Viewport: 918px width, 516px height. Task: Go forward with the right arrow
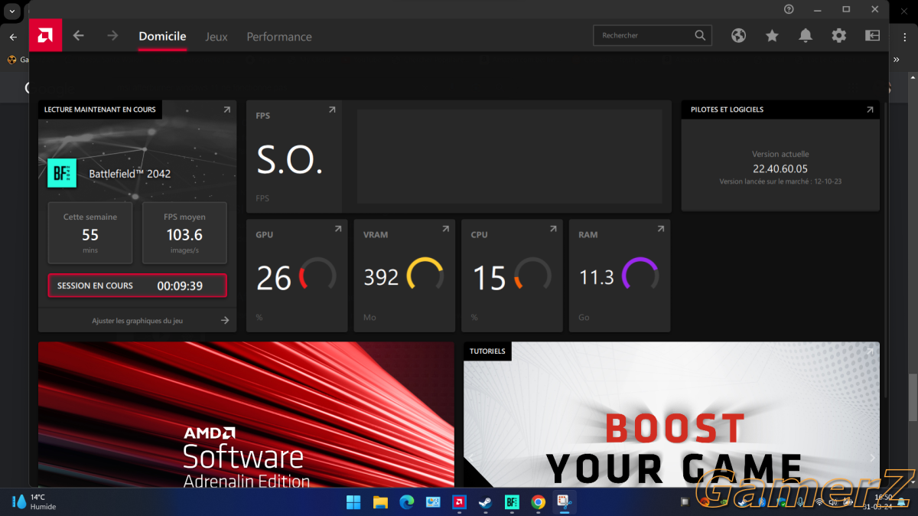click(112, 36)
